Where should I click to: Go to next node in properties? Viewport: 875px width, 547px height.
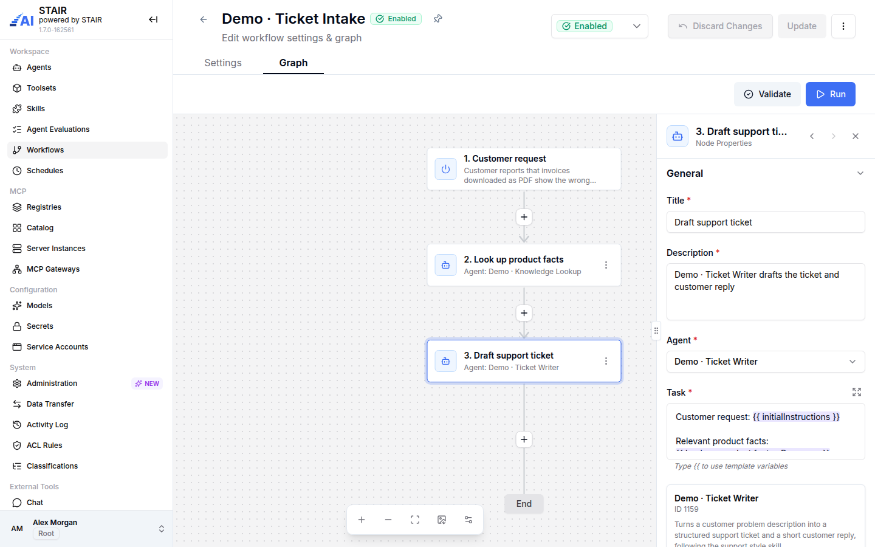tap(834, 136)
